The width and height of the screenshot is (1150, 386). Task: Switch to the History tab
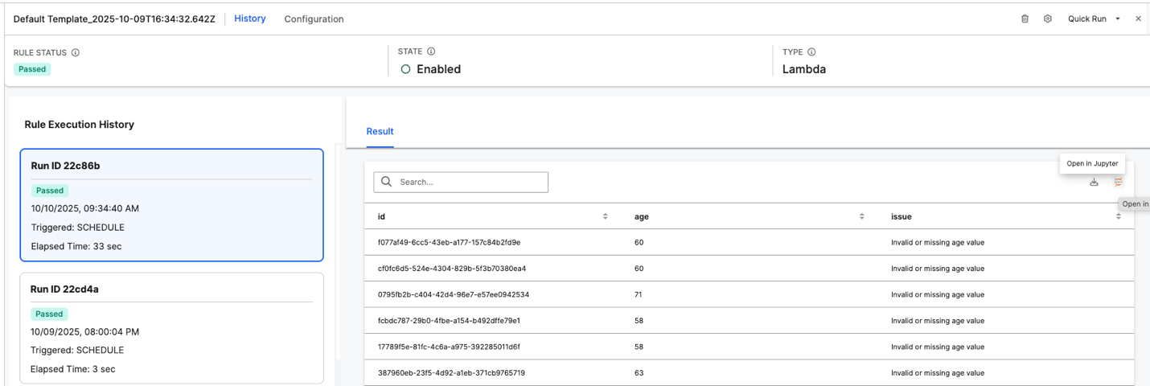pyautogui.click(x=250, y=18)
